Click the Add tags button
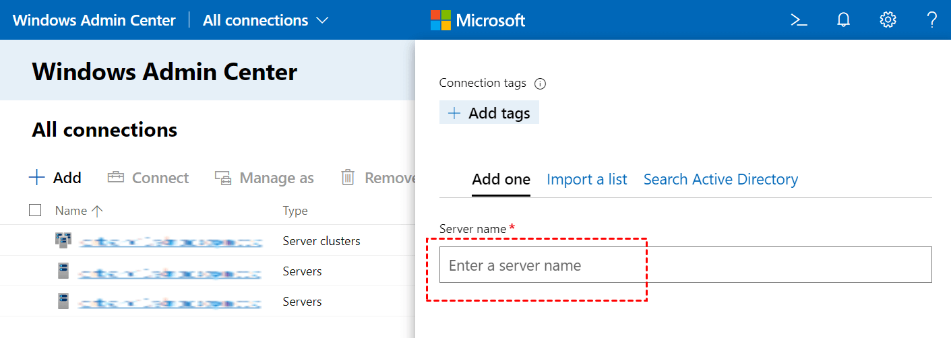 (x=489, y=113)
